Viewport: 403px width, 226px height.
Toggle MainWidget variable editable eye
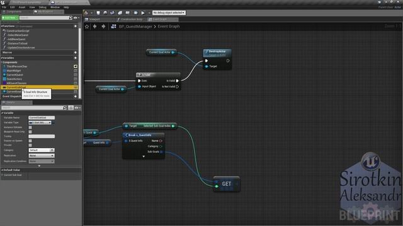(x=76, y=70)
